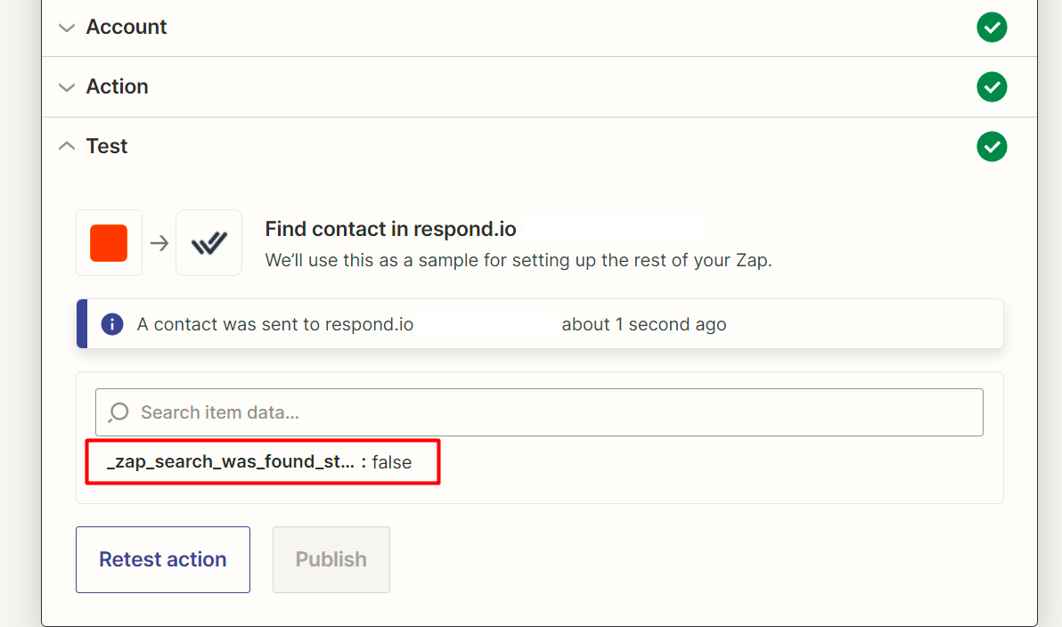Click the green checkmark beside Account
This screenshot has width=1062, height=627.
click(x=992, y=27)
